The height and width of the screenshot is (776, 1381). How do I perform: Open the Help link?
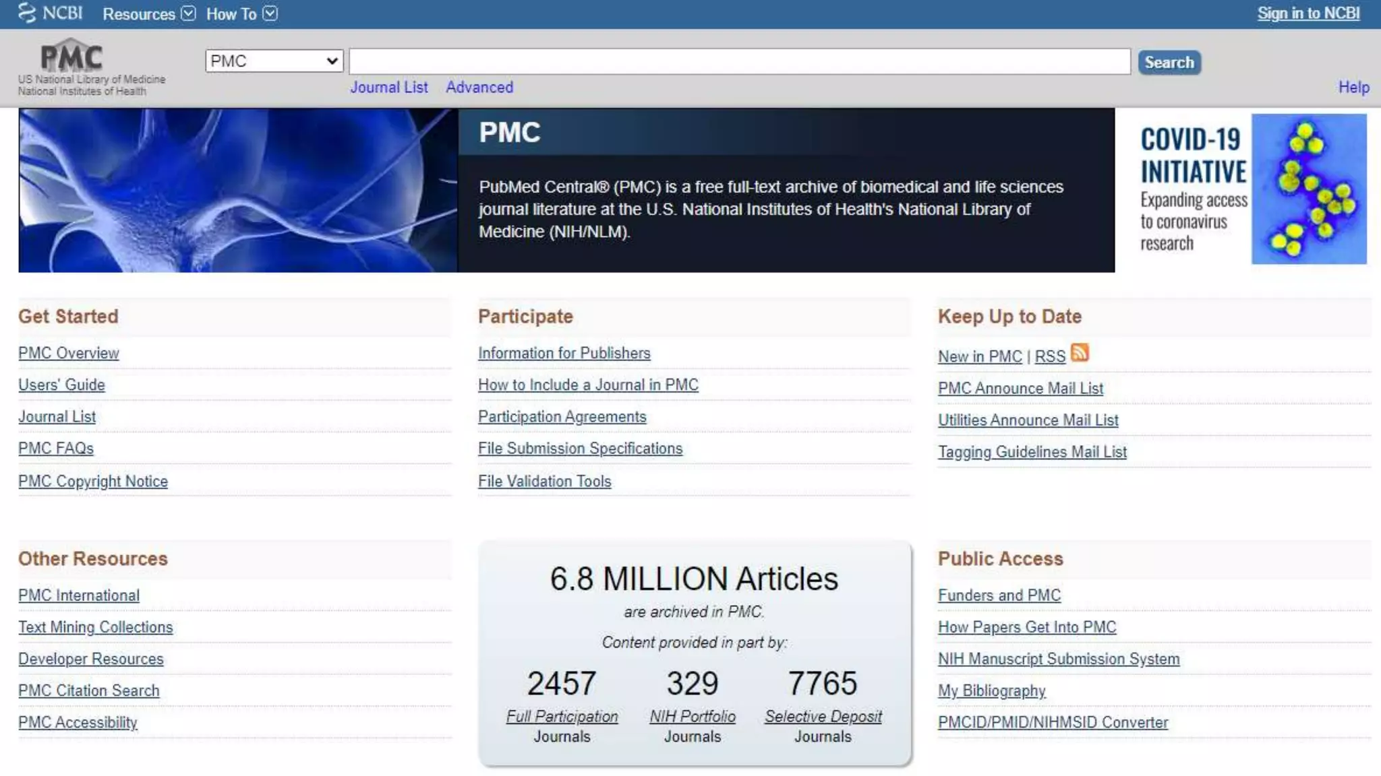coord(1353,88)
